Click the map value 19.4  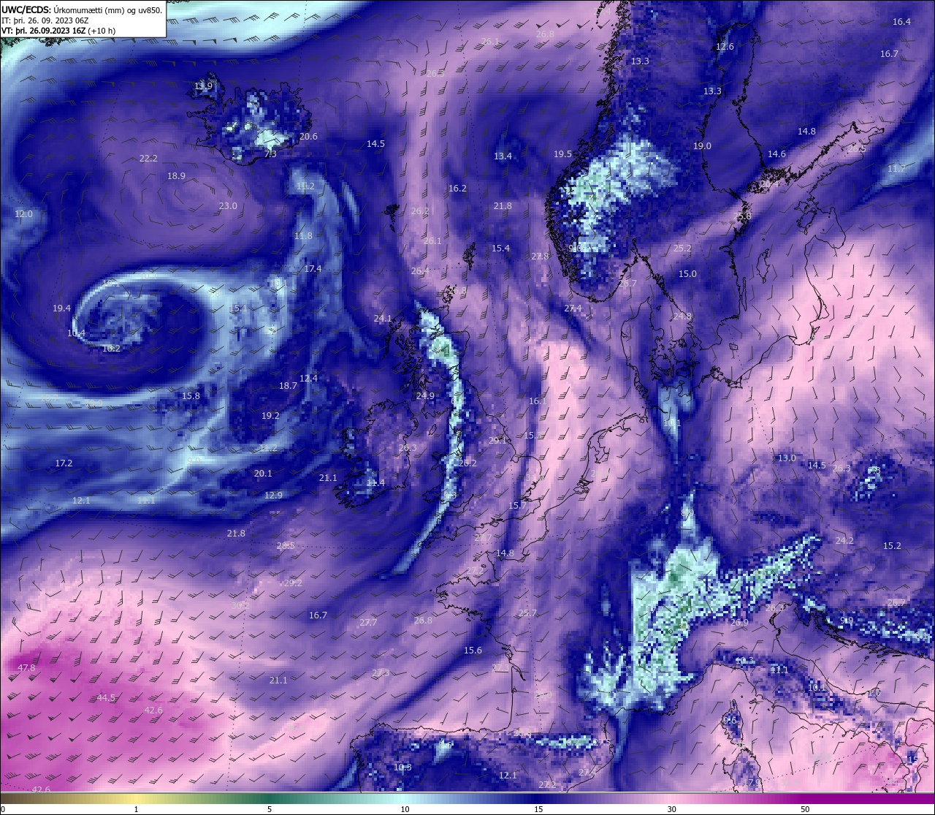[x=61, y=308]
